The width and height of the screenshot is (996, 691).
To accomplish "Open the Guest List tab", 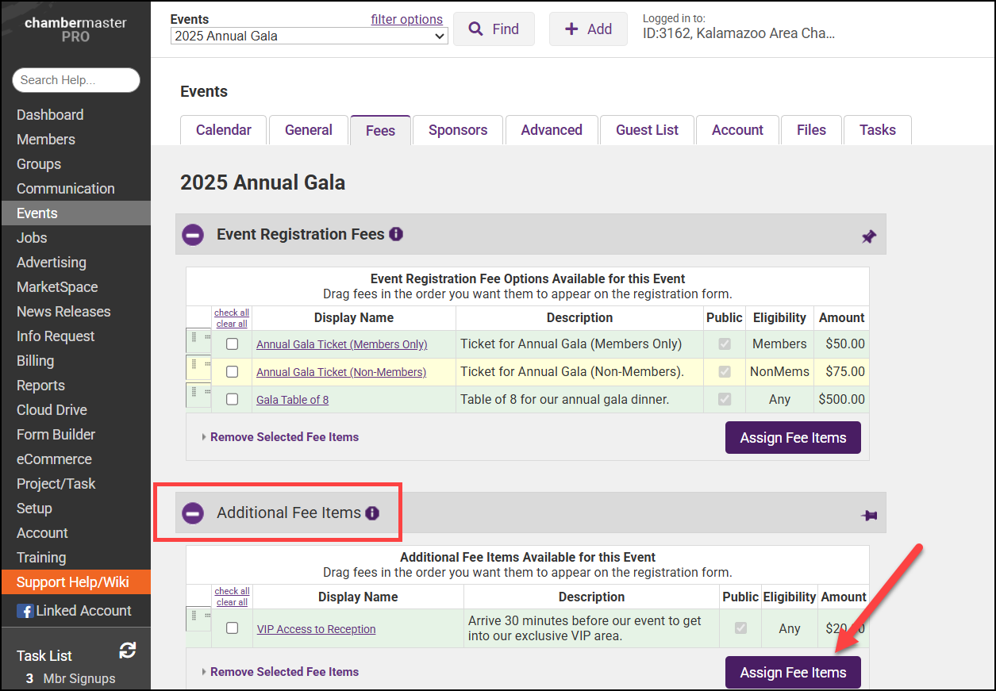I will (647, 130).
